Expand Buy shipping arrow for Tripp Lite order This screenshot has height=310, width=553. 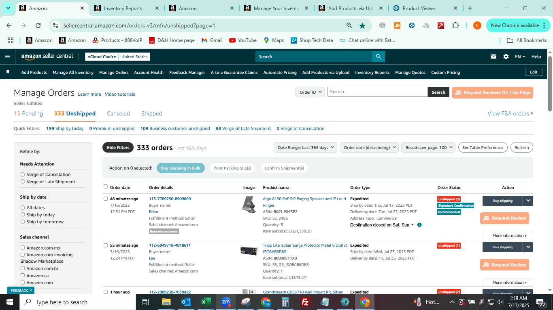coord(528,247)
